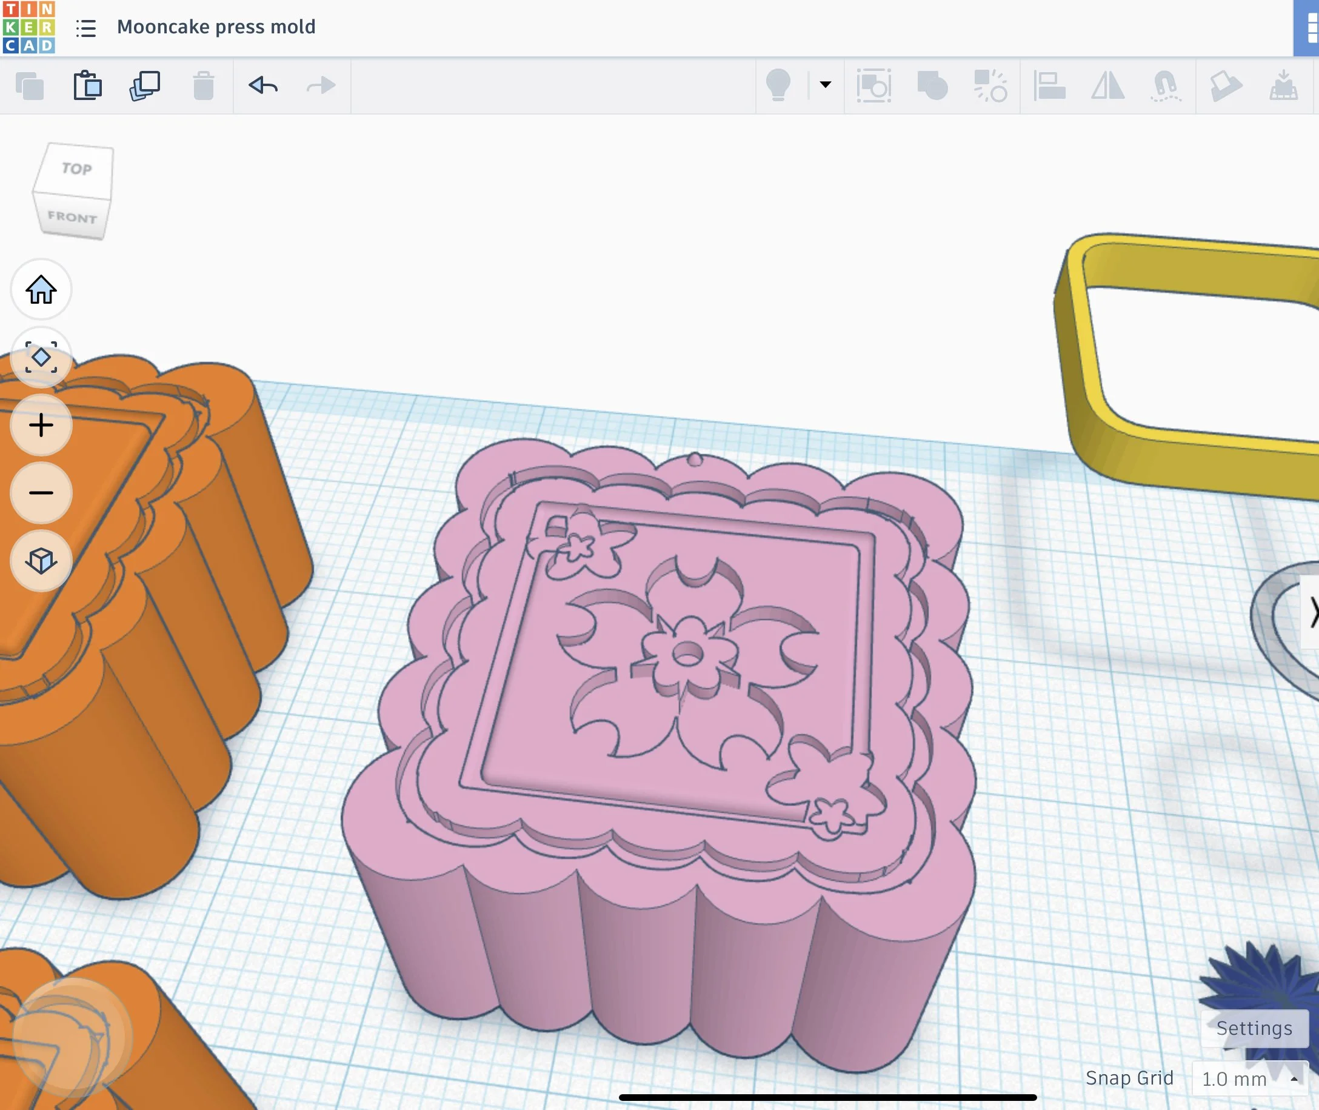The height and width of the screenshot is (1110, 1319).
Task: Click the Align tool icon
Action: (1049, 85)
